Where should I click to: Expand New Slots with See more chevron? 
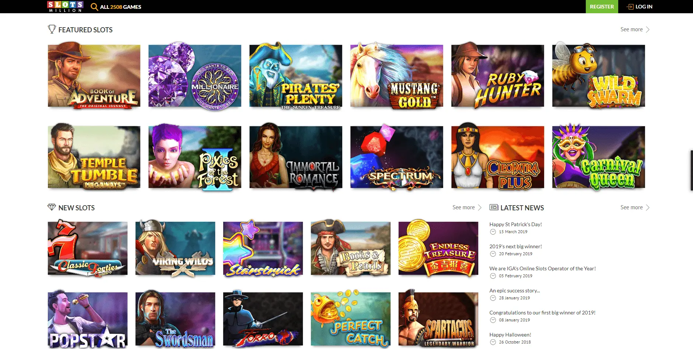pos(480,207)
